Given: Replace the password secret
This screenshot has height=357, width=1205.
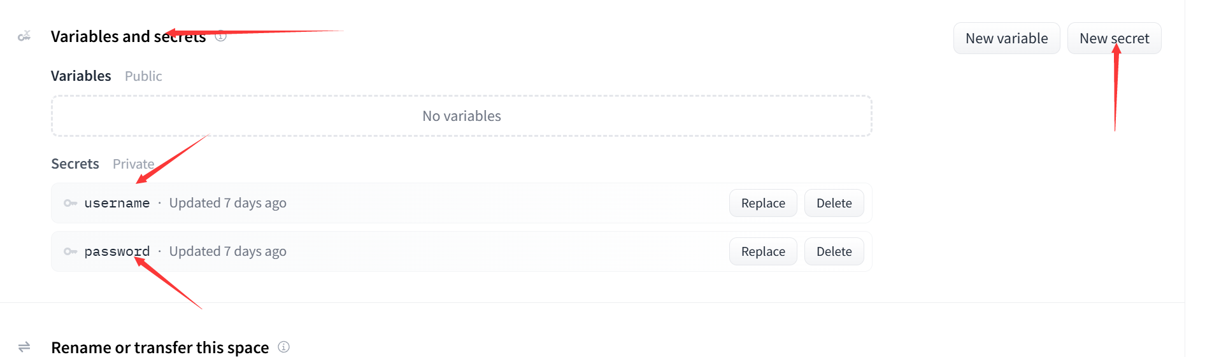Looking at the screenshot, I should (763, 251).
